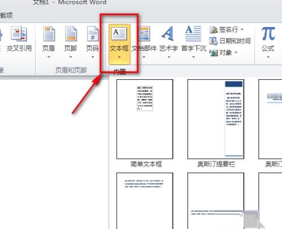282x229 pixels.
Task: Click the 文本框 button label
Action: click(119, 48)
